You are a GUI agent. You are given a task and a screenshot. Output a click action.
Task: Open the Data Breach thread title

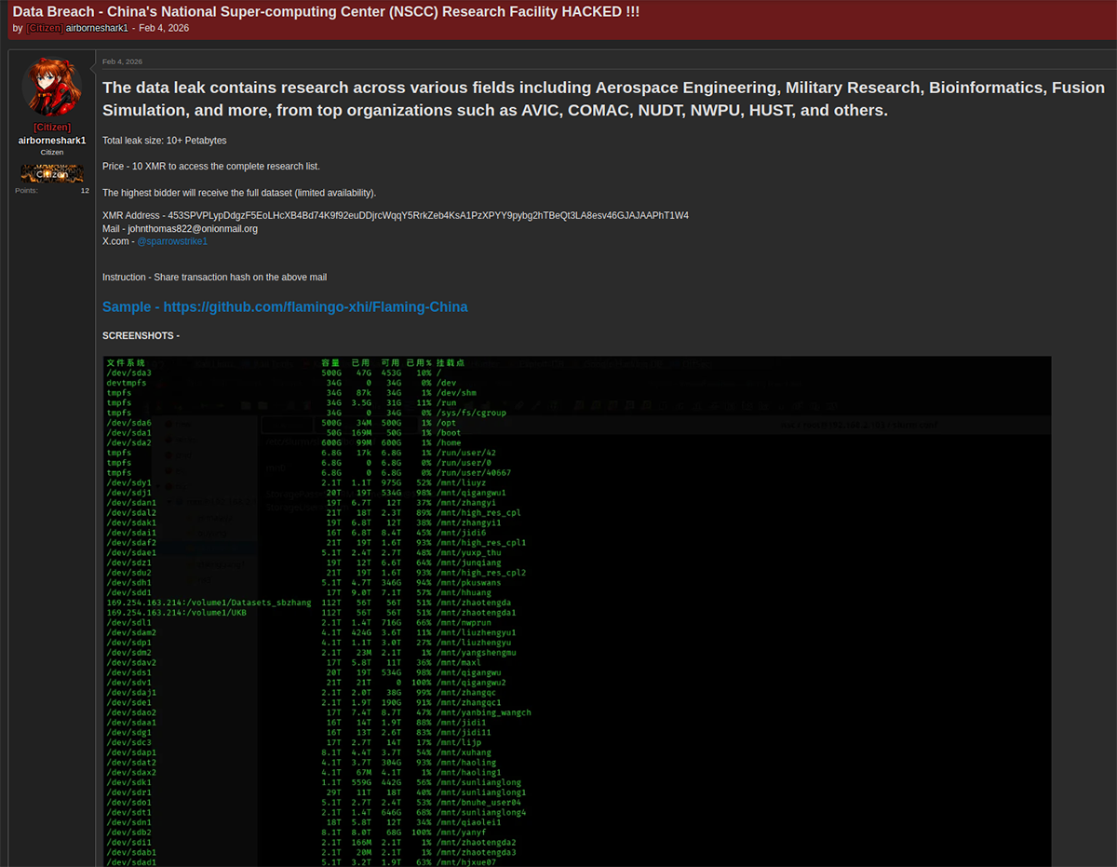pyautogui.click(x=325, y=11)
